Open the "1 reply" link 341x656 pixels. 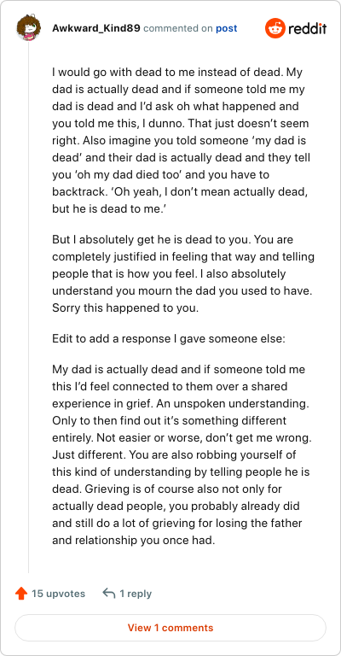pos(136,594)
